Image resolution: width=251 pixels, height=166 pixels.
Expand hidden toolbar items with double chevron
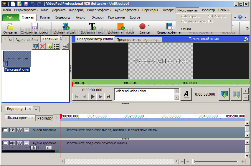[x=247, y=28]
